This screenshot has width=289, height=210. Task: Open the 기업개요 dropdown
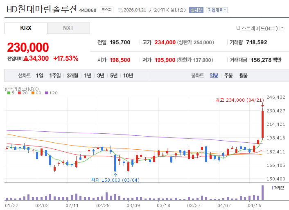point(217,10)
